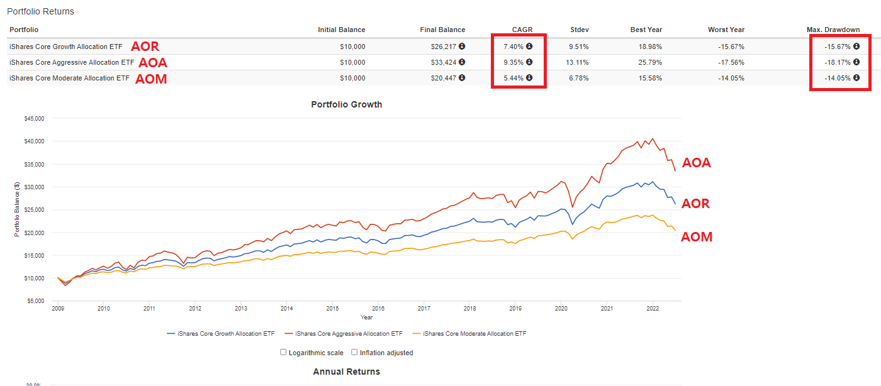Click info icon beside -14.05% max drawdown
Image resolution: width=881 pixels, height=386 pixels.
(x=856, y=78)
